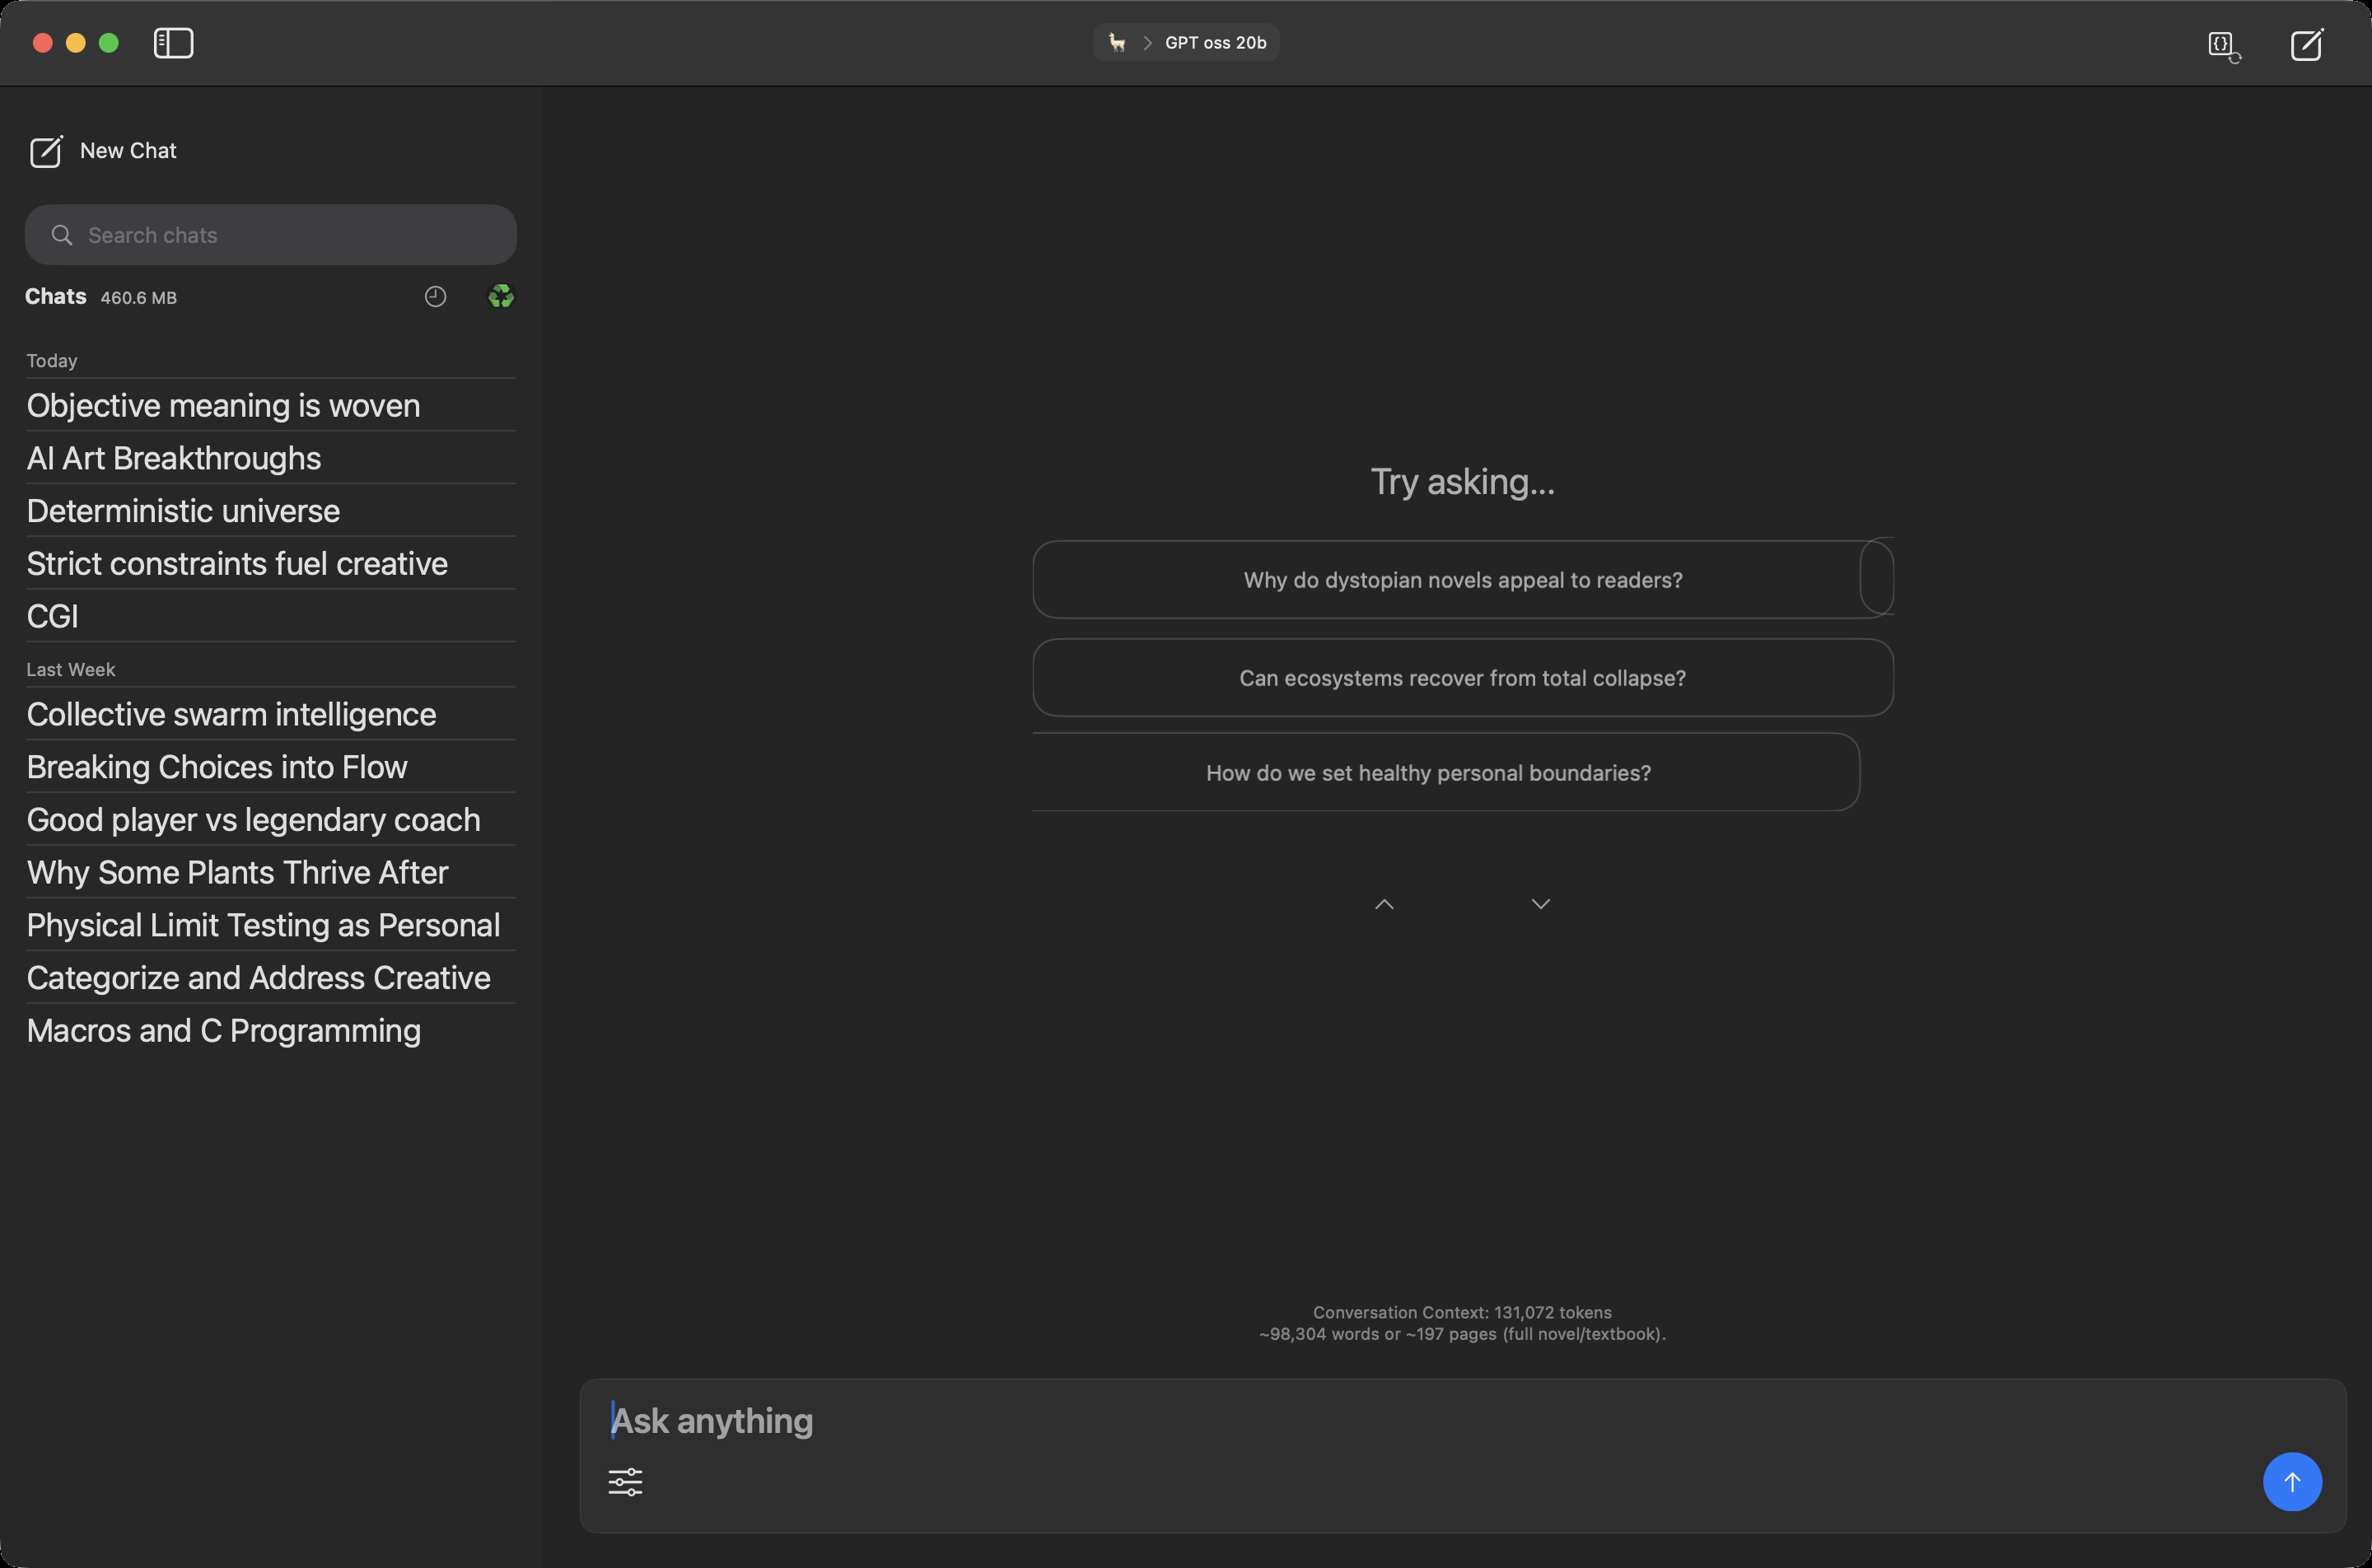Screen dimensions: 2372x1568
Task: Click the Search chats field
Action: [x=270, y=234]
